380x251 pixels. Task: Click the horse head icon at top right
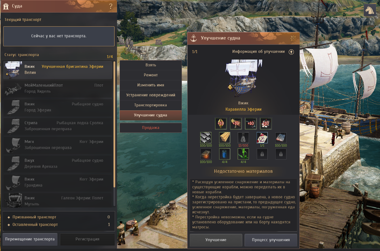(x=370, y=10)
